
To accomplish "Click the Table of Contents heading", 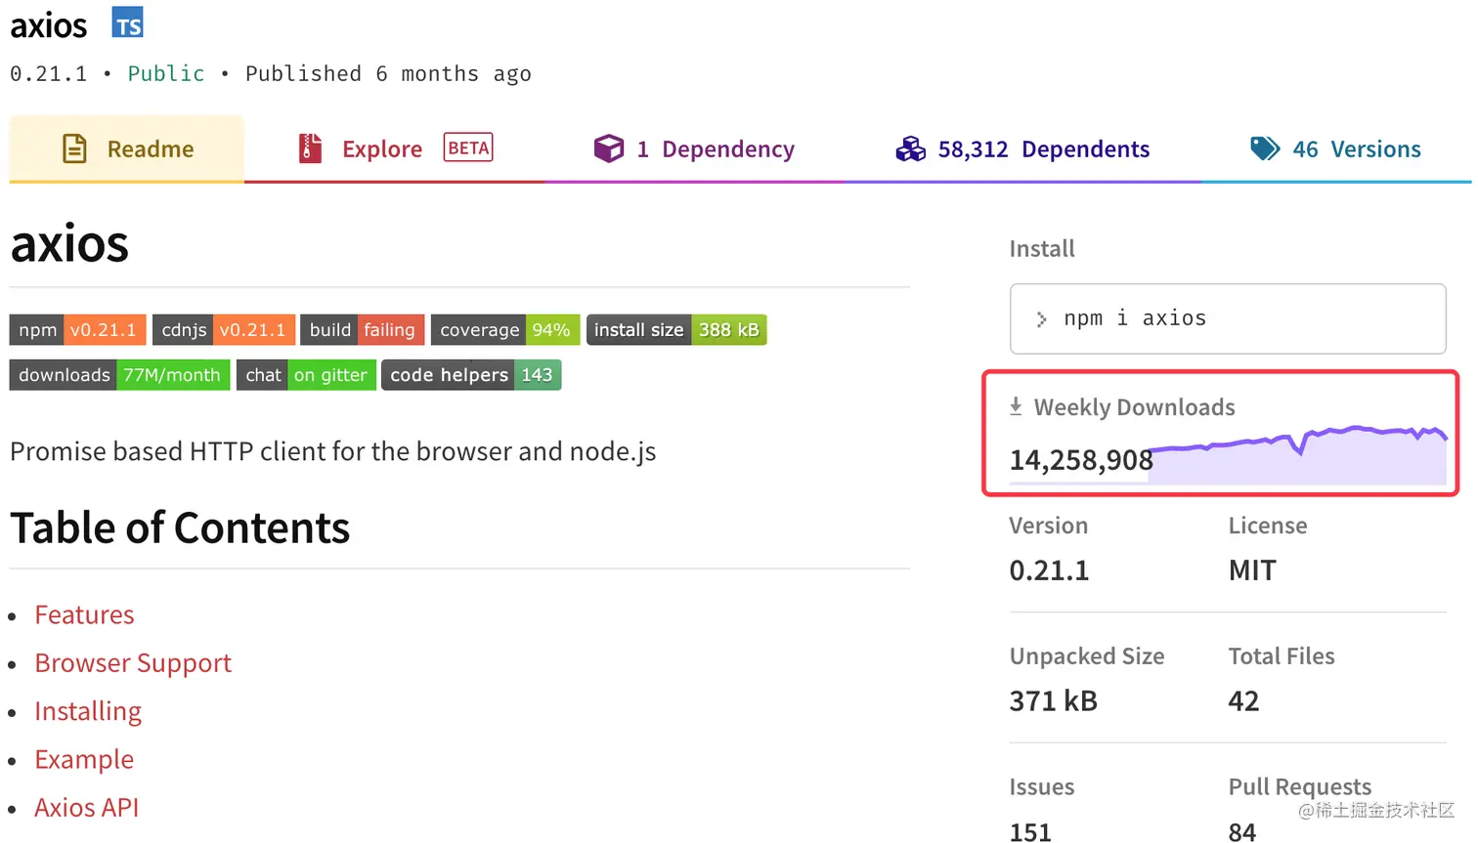I will coord(180,527).
